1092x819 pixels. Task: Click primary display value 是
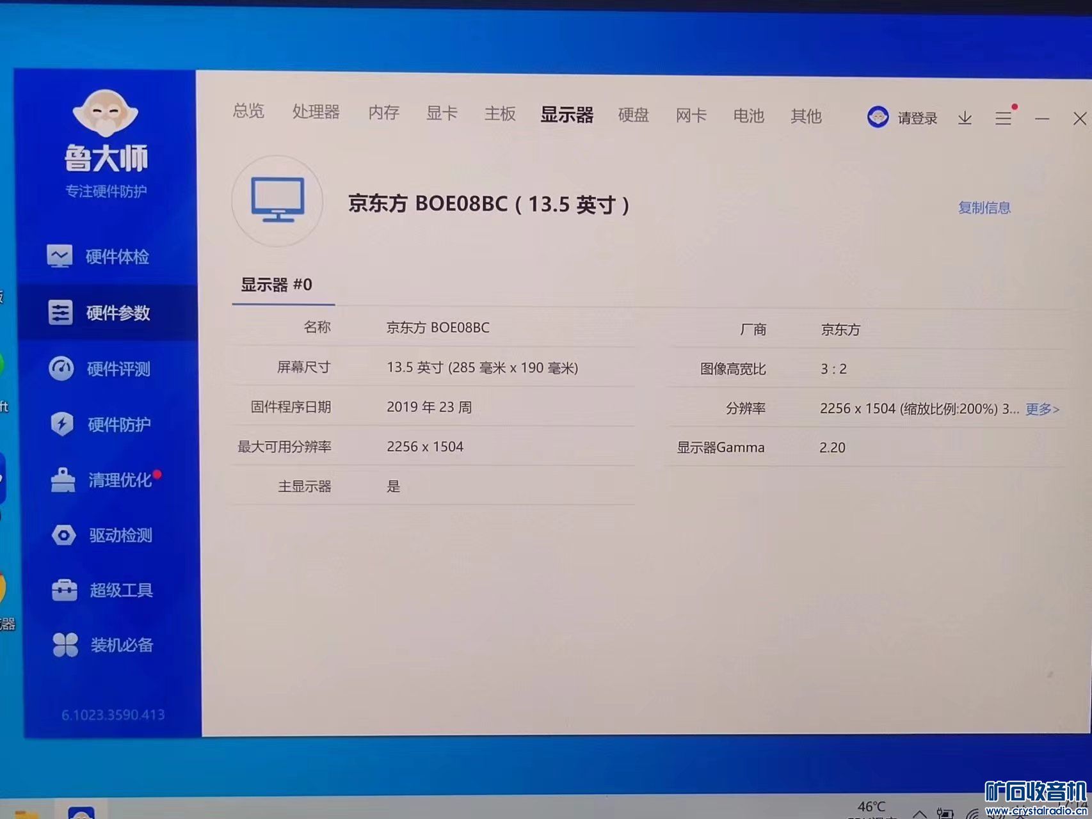tap(393, 486)
